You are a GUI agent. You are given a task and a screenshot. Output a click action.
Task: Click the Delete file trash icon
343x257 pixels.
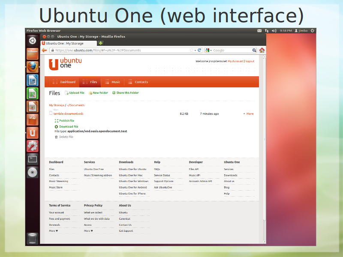(x=56, y=137)
